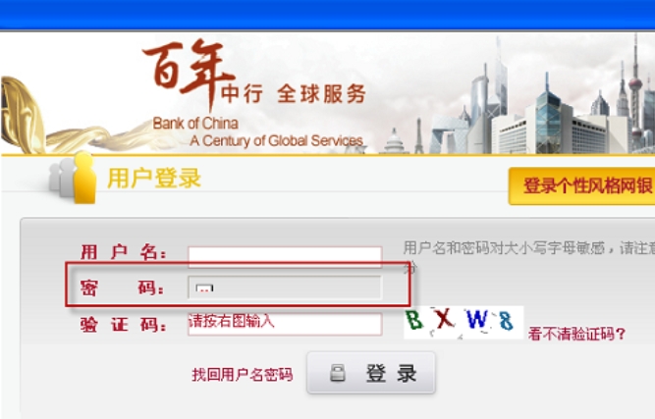
Task: Focus the 用户名 username input field
Action: point(285,256)
